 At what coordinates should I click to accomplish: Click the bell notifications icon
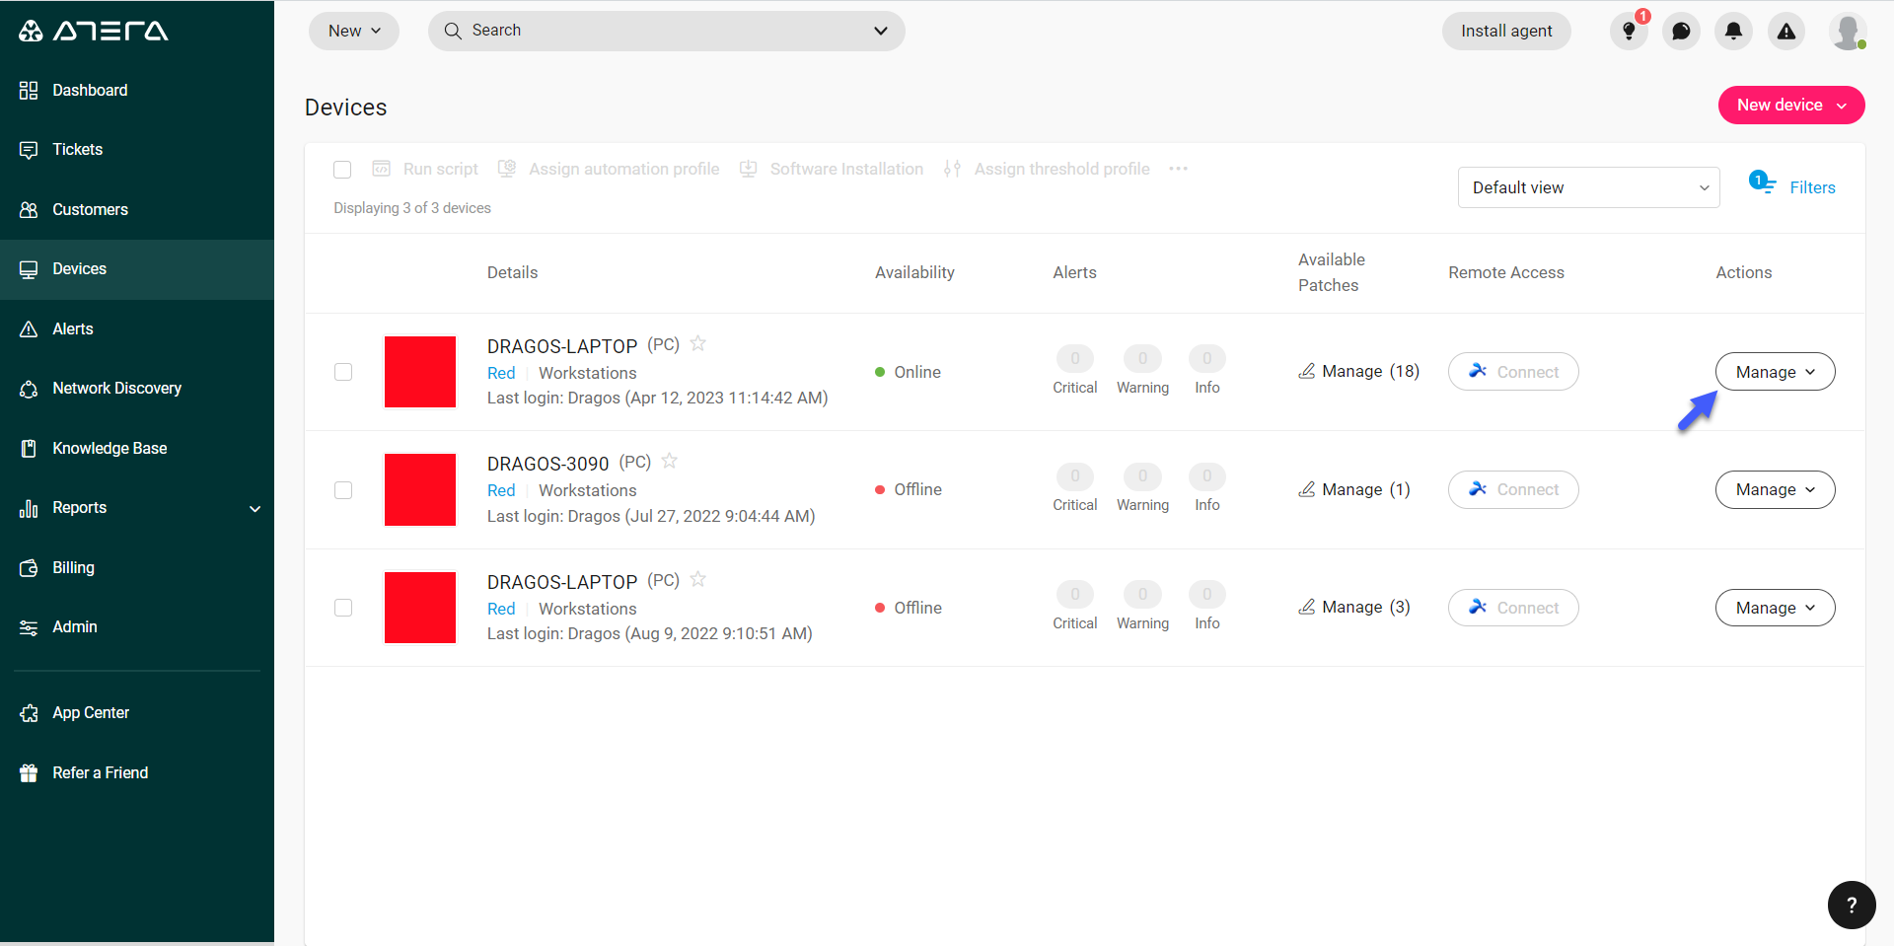(1733, 32)
